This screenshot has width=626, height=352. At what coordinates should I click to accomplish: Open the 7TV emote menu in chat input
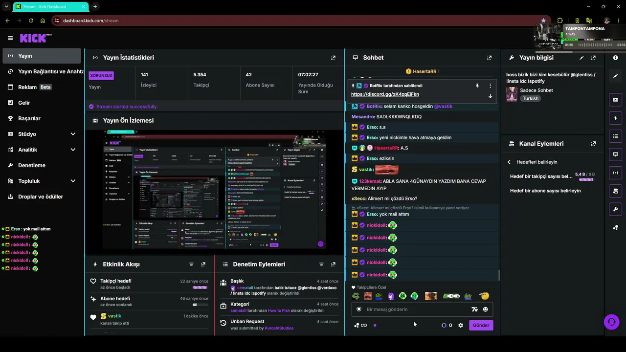pos(474,309)
